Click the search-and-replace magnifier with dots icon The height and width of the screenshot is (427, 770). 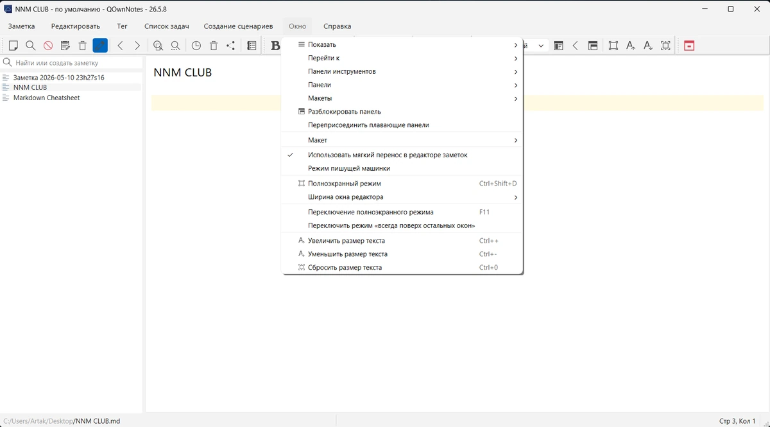[175, 46]
